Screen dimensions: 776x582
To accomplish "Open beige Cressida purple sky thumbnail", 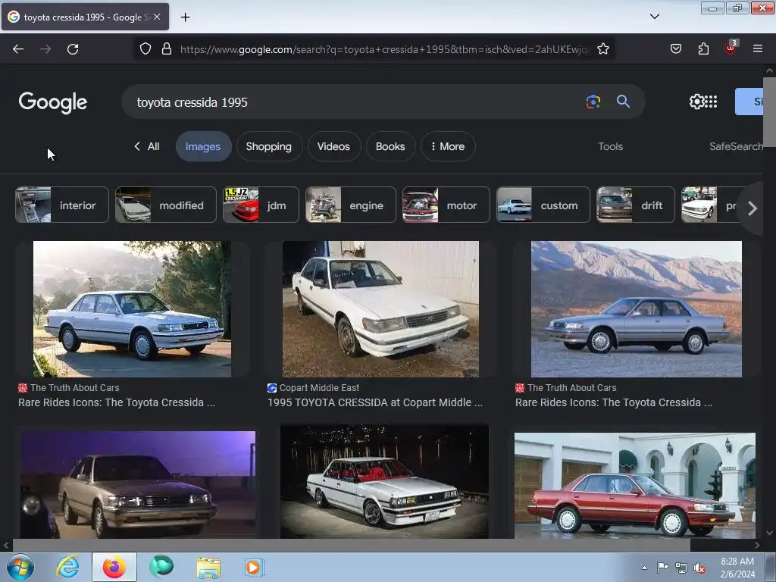I will point(138,484).
